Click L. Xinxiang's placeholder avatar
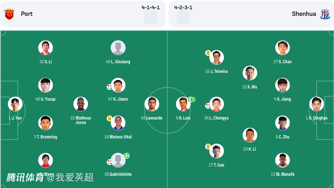 coord(118,48)
